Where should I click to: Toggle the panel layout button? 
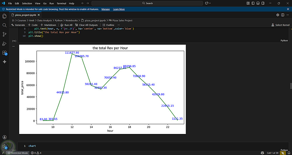pos(258,3)
